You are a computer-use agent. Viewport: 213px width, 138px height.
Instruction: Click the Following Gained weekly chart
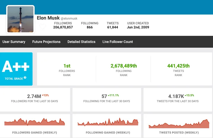pyautogui.click(x=108, y=122)
